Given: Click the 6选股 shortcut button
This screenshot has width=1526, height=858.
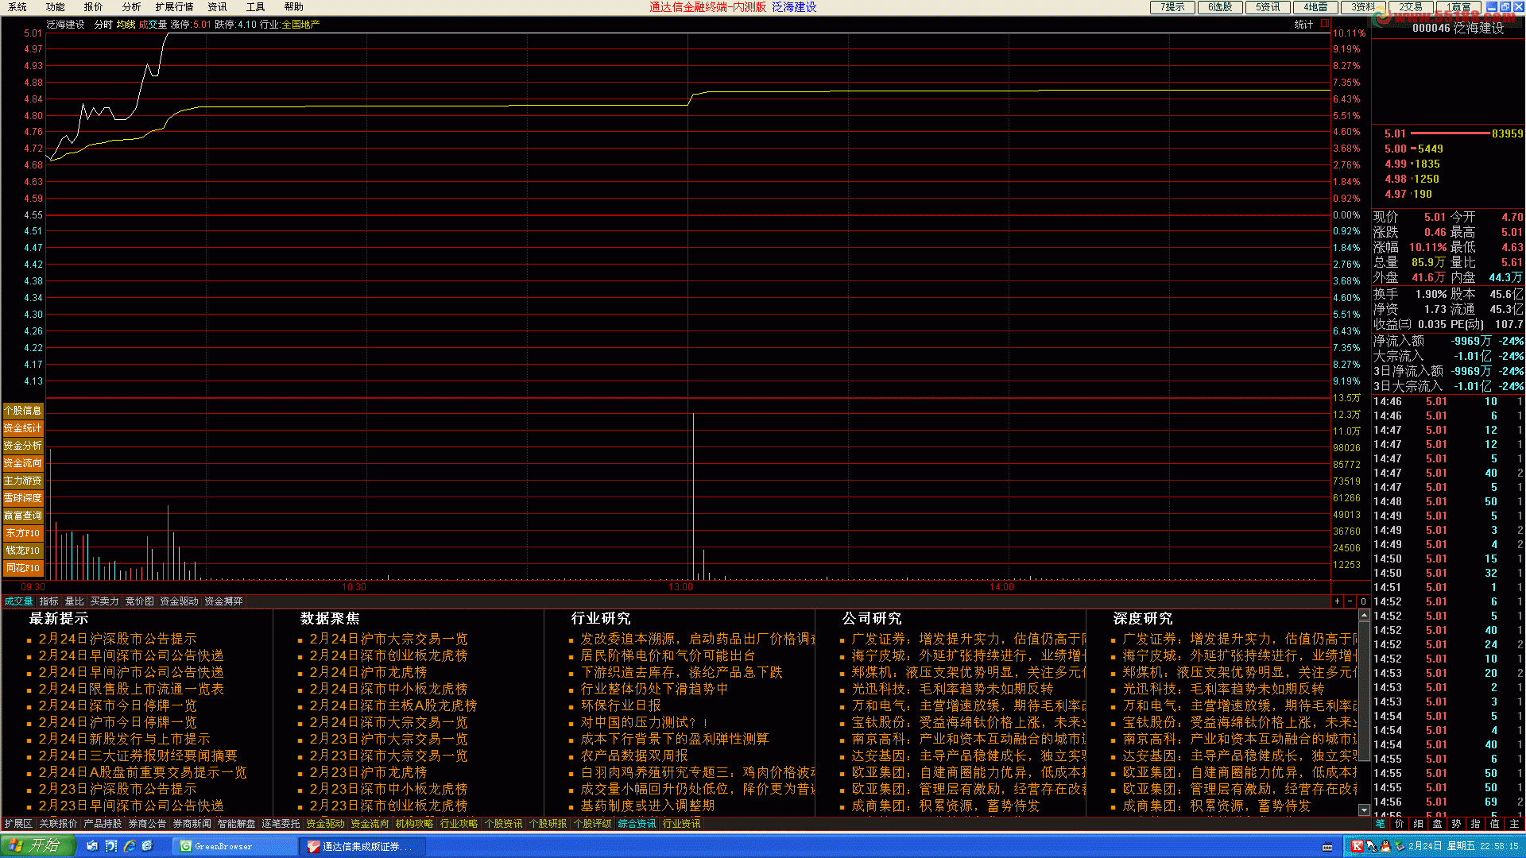Looking at the screenshot, I should point(1220,7).
